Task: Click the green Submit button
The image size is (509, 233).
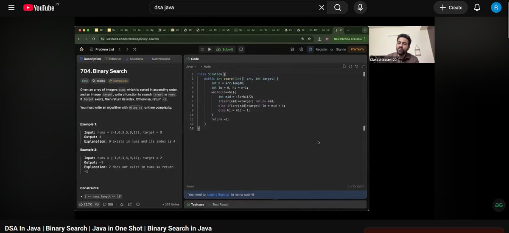Action: coord(225,49)
